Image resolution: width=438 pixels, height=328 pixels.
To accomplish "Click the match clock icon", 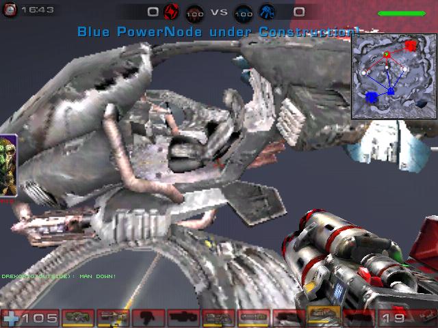I will 10,10.
